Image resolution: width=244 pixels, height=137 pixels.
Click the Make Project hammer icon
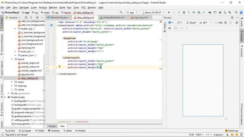coord(121,13)
